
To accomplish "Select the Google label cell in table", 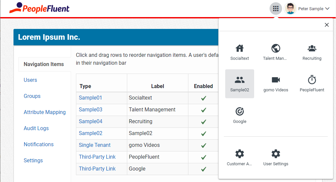I will [x=157, y=169].
